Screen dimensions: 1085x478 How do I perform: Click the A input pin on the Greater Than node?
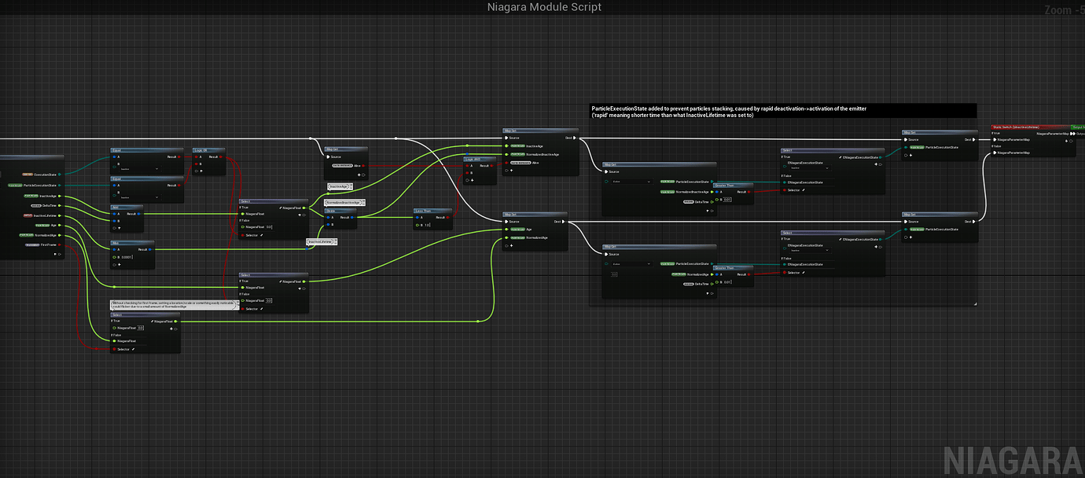click(716, 192)
